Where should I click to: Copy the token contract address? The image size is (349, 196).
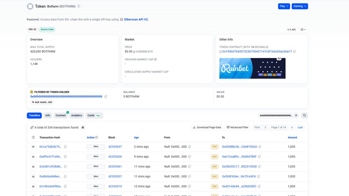point(295,51)
